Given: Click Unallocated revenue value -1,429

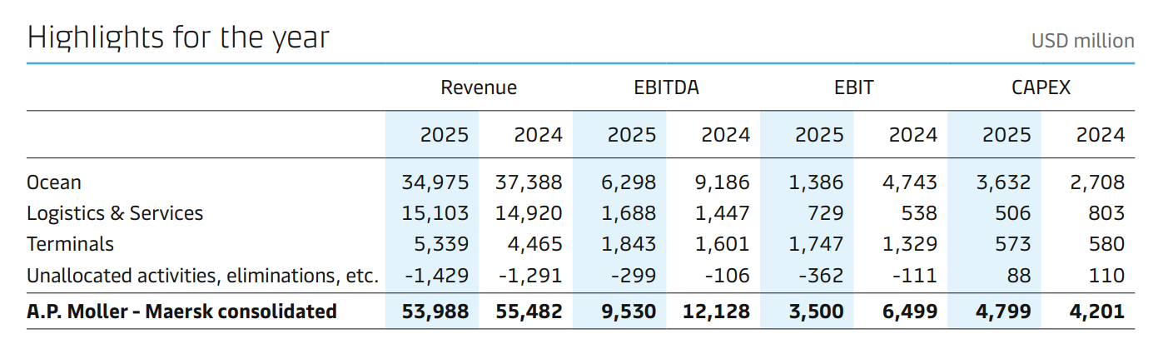Looking at the screenshot, I should point(437,276).
